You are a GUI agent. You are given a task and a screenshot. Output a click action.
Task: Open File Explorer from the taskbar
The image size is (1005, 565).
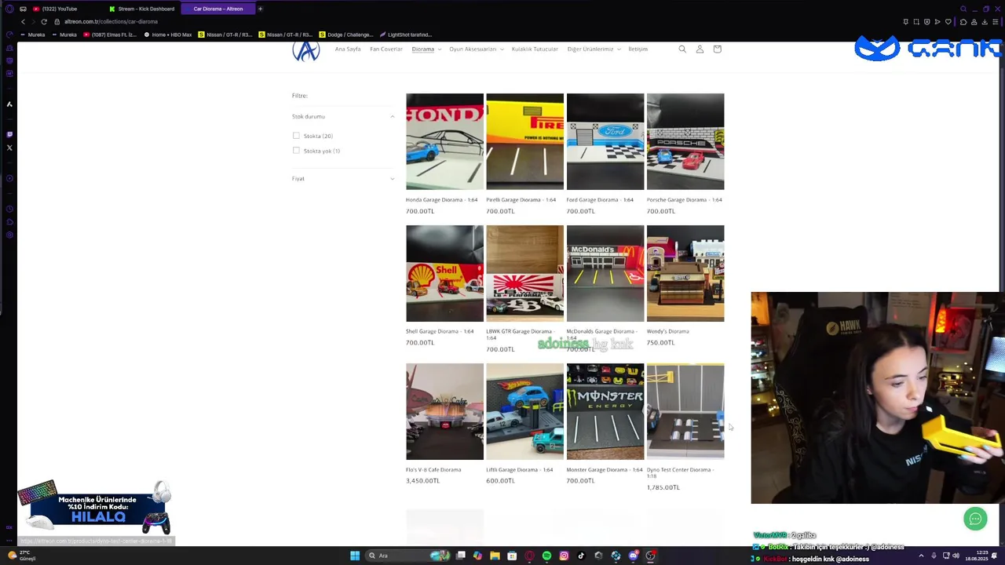495,556
